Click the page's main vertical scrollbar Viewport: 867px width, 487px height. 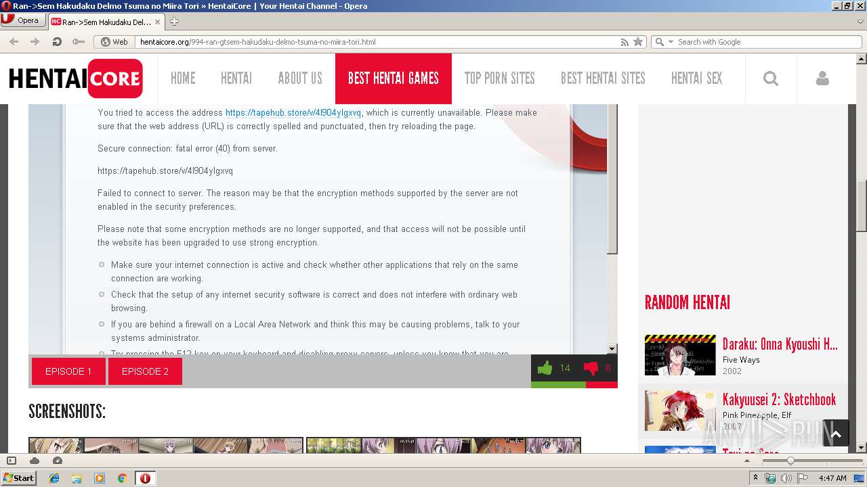(862, 206)
